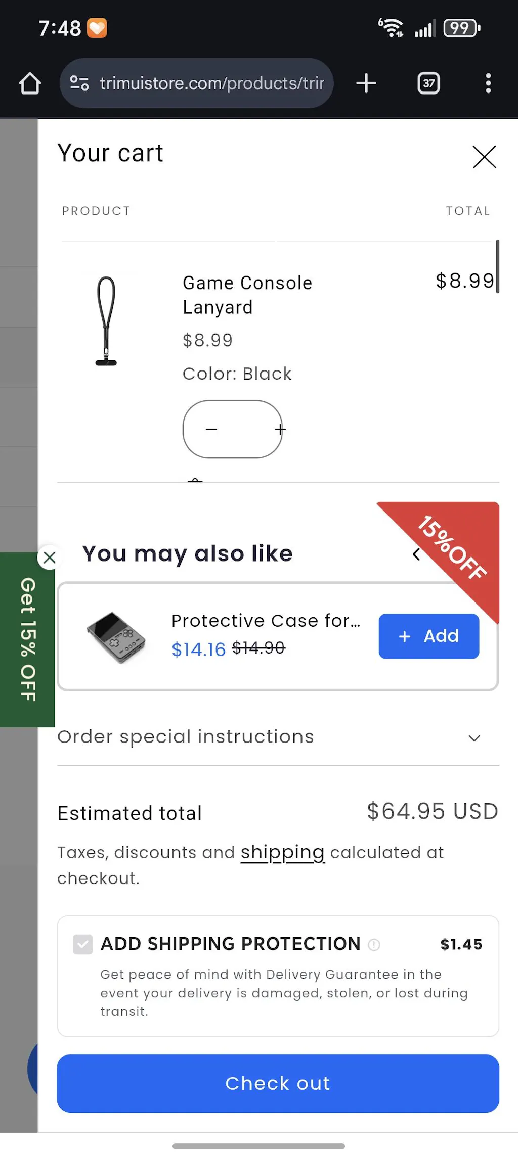This screenshot has height=1160, width=518.
Task: Increase the lanyard quantity
Action: pyautogui.click(x=280, y=429)
